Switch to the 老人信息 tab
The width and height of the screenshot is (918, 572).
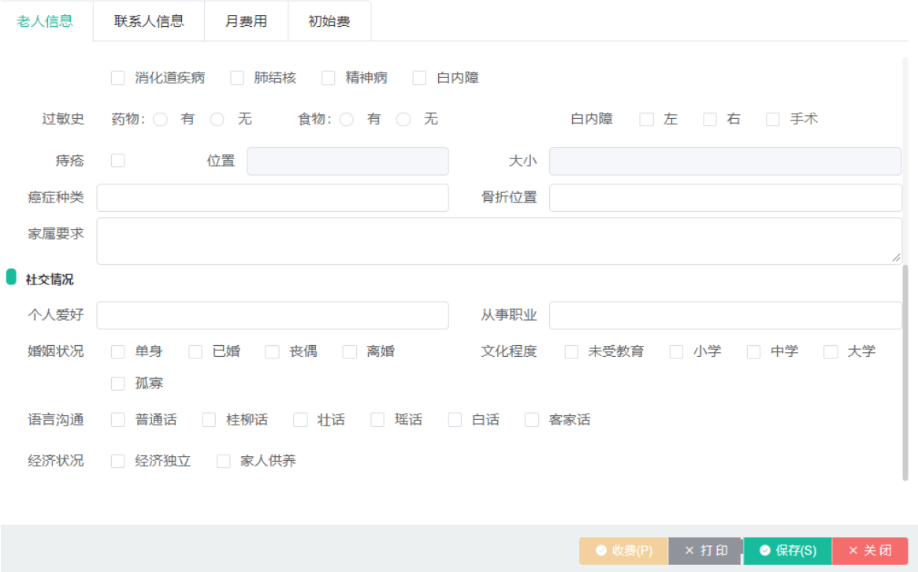[x=45, y=21]
